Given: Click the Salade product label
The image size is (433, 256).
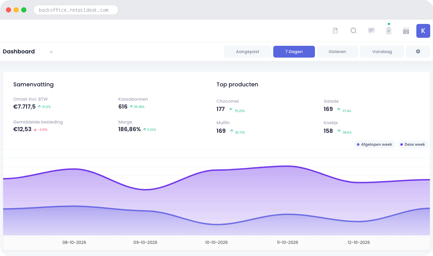Looking at the screenshot, I should pos(331,101).
